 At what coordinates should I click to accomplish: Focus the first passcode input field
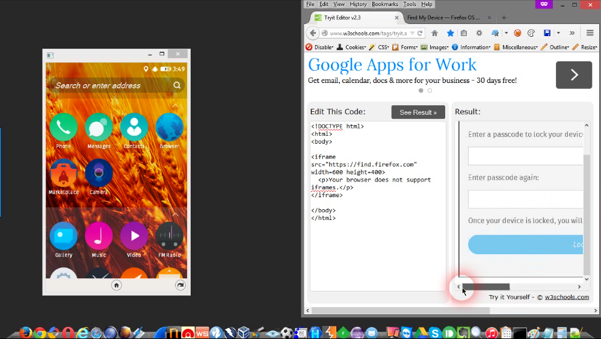pyautogui.click(x=525, y=156)
